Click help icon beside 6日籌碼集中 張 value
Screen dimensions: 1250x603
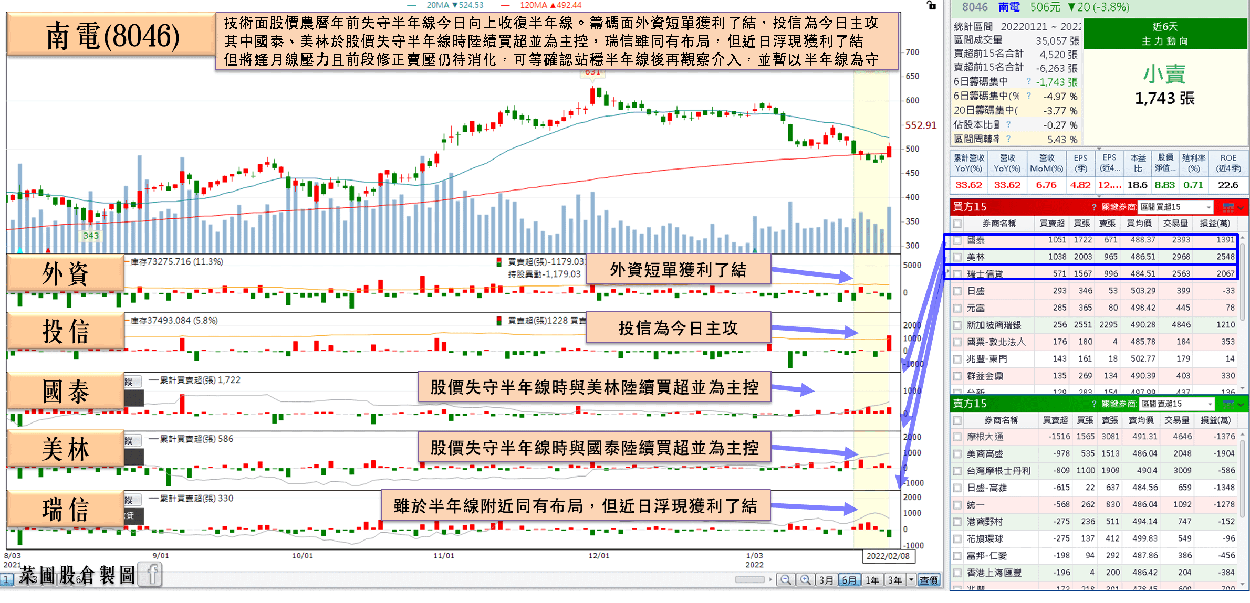point(1028,81)
